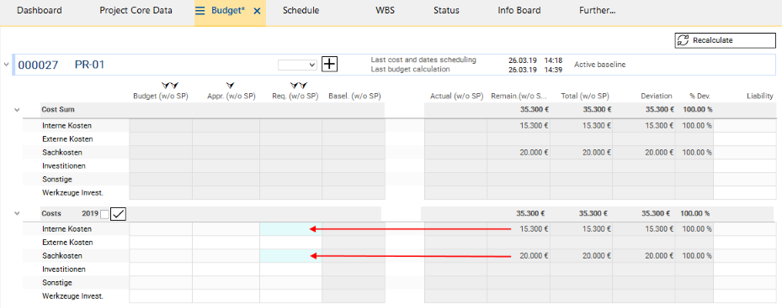Click the Budget (w/o SP) column header
782x308 pixels.
(x=161, y=96)
